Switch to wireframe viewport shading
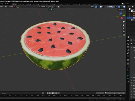Viewport: 135px width, 101px height. click(108, 7)
